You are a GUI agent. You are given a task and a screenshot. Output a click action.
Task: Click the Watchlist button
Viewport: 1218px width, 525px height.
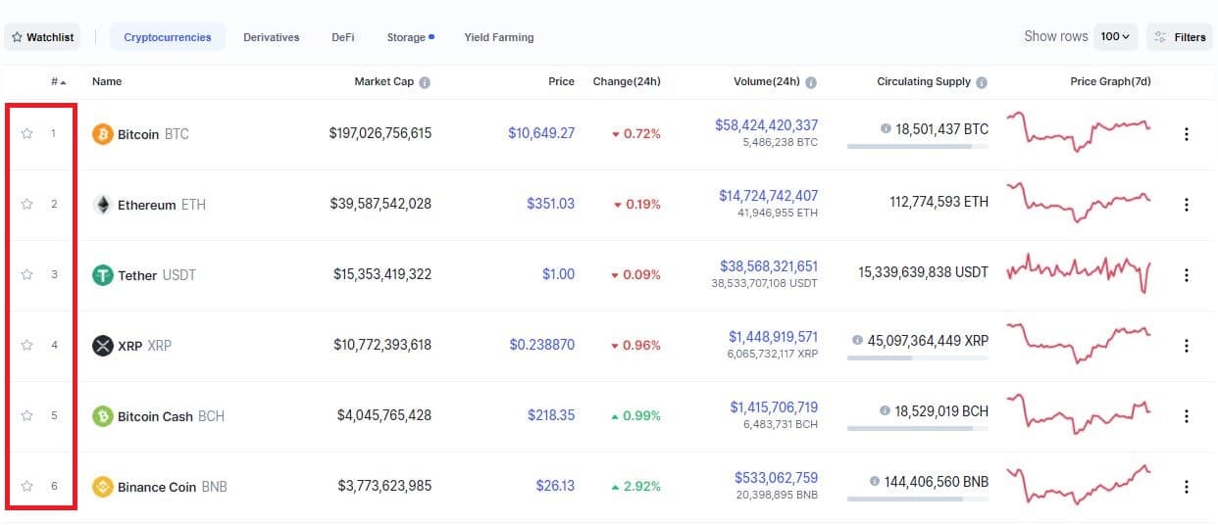(x=43, y=37)
